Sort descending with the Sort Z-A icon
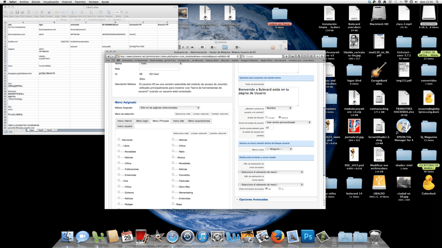This screenshot has width=442, height=248. tap(91, 13)
